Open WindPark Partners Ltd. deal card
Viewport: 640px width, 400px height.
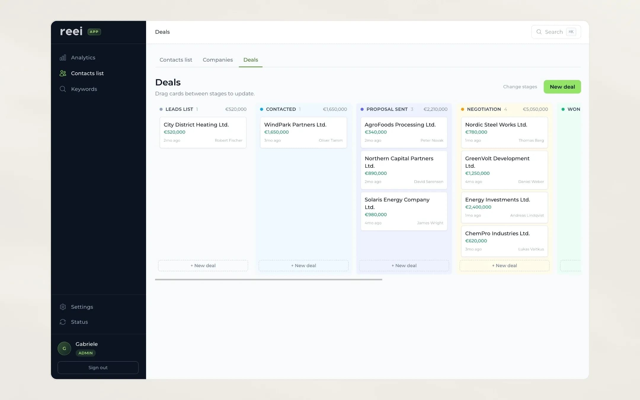click(303, 132)
